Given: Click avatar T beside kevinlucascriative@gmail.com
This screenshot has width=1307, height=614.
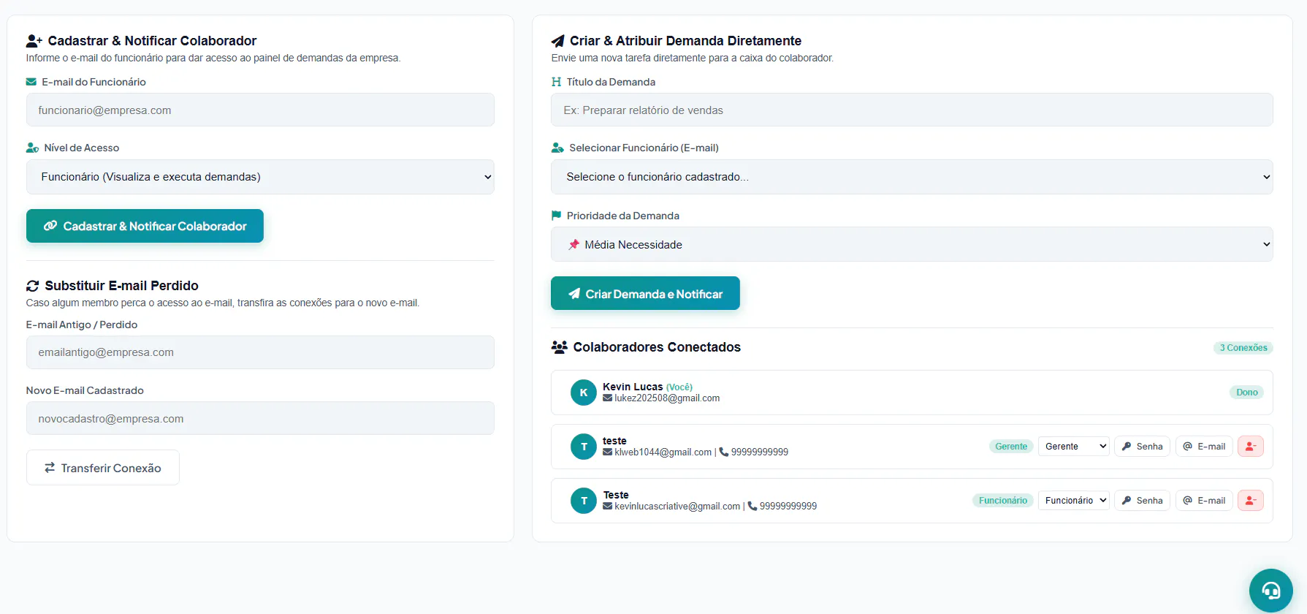Looking at the screenshot, I should click(584, 501).
